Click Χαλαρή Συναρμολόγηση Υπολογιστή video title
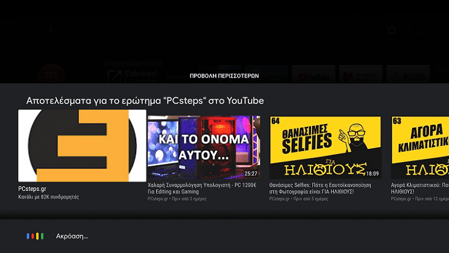This screenshot has width=449, height=253. [202, 189]
